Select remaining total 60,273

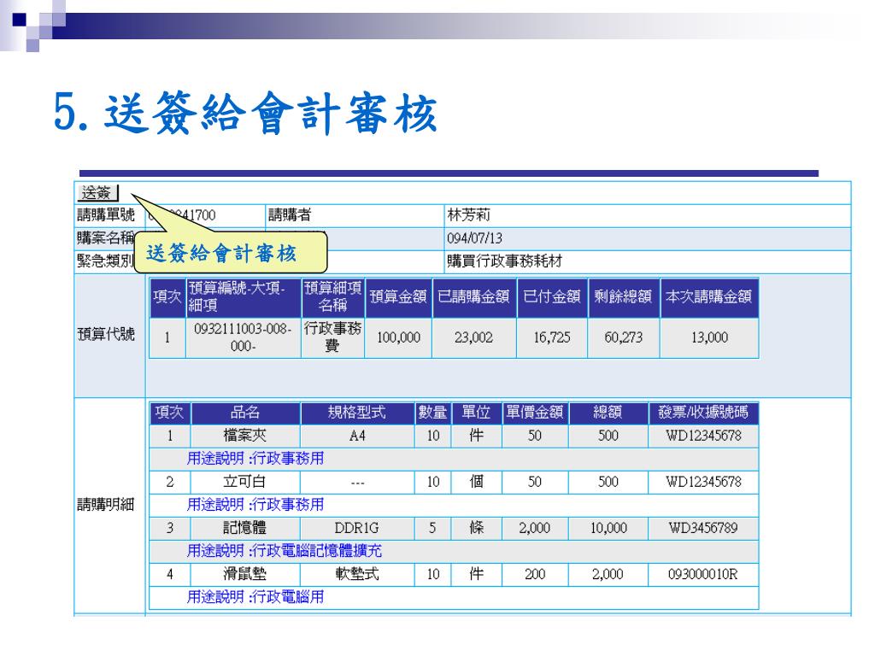623,337
